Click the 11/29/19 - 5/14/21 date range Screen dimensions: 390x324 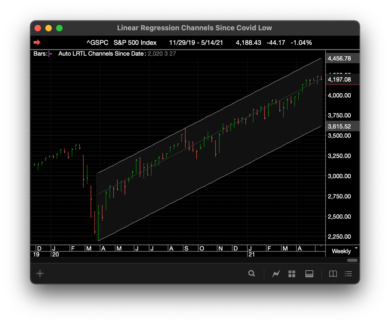[196, 43]
